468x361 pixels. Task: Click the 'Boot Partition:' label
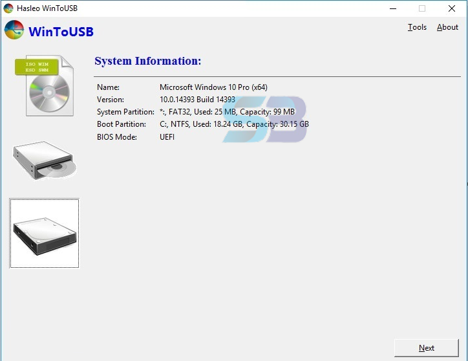coord(122,124)
